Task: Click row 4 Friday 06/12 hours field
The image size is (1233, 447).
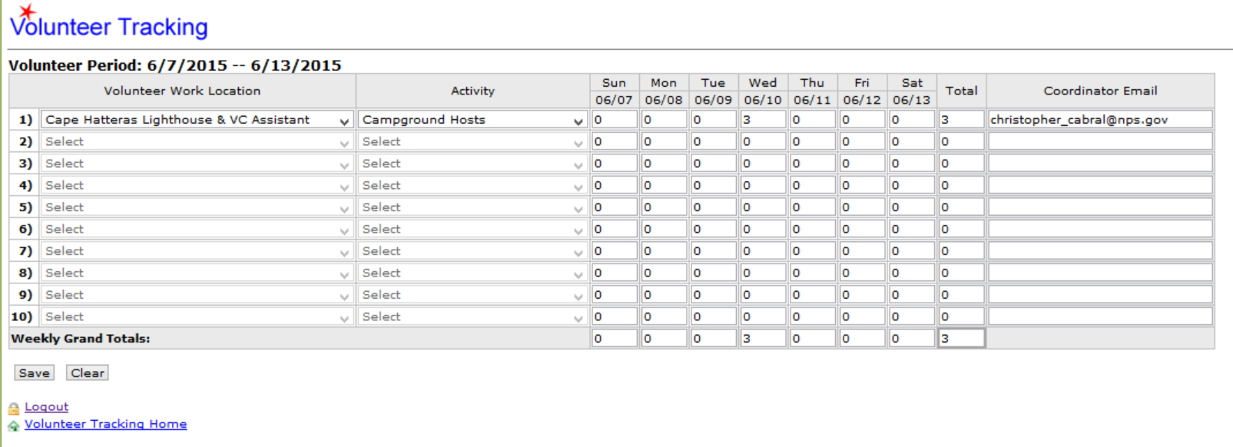Action: pyautogui.click(x=862, y=185)
